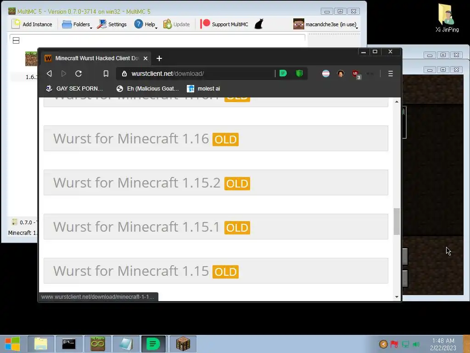Switch to MultiMC in the taskbar

98,344
